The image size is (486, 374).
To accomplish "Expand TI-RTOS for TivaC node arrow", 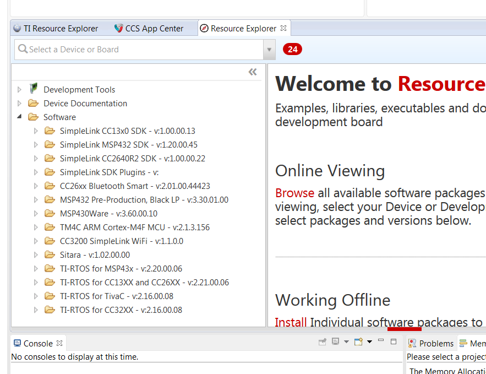I will (x=36, y=296).
